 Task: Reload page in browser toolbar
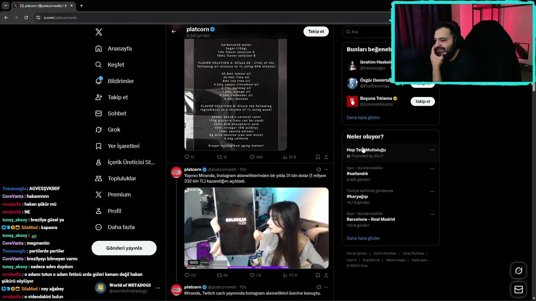tap(26, 18)
